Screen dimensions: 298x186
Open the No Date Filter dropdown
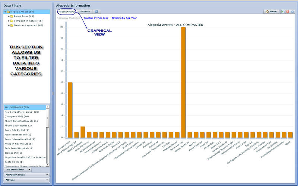tap(19, 170)
